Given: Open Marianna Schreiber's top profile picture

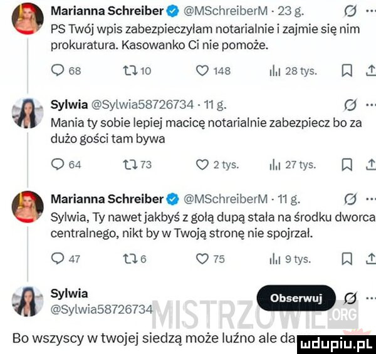Looking at the screenshot, I should (28, 19).
